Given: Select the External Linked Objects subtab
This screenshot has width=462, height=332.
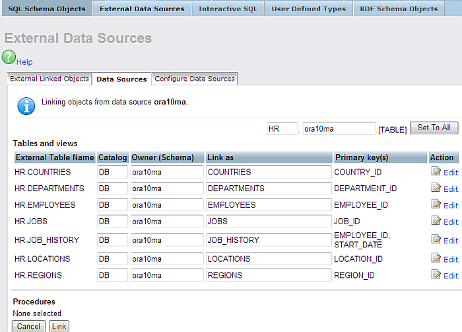Looking at the screenshot, I should [49, 79].
